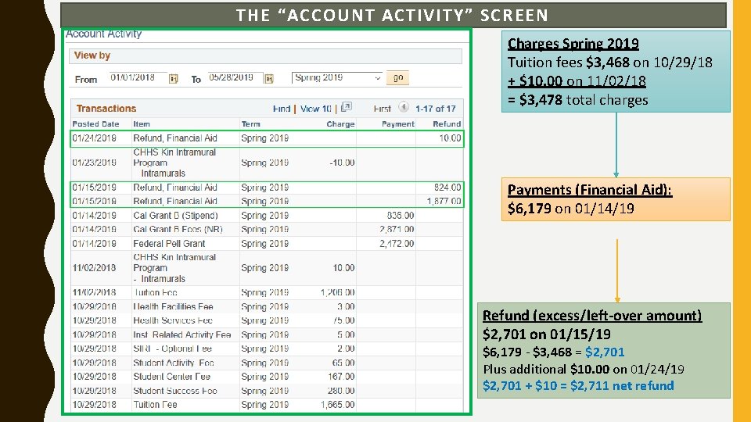Screen dimensions: 751x422
Task: Click the 1-17 of 17 record count
Action: click(x=436, y=109)
